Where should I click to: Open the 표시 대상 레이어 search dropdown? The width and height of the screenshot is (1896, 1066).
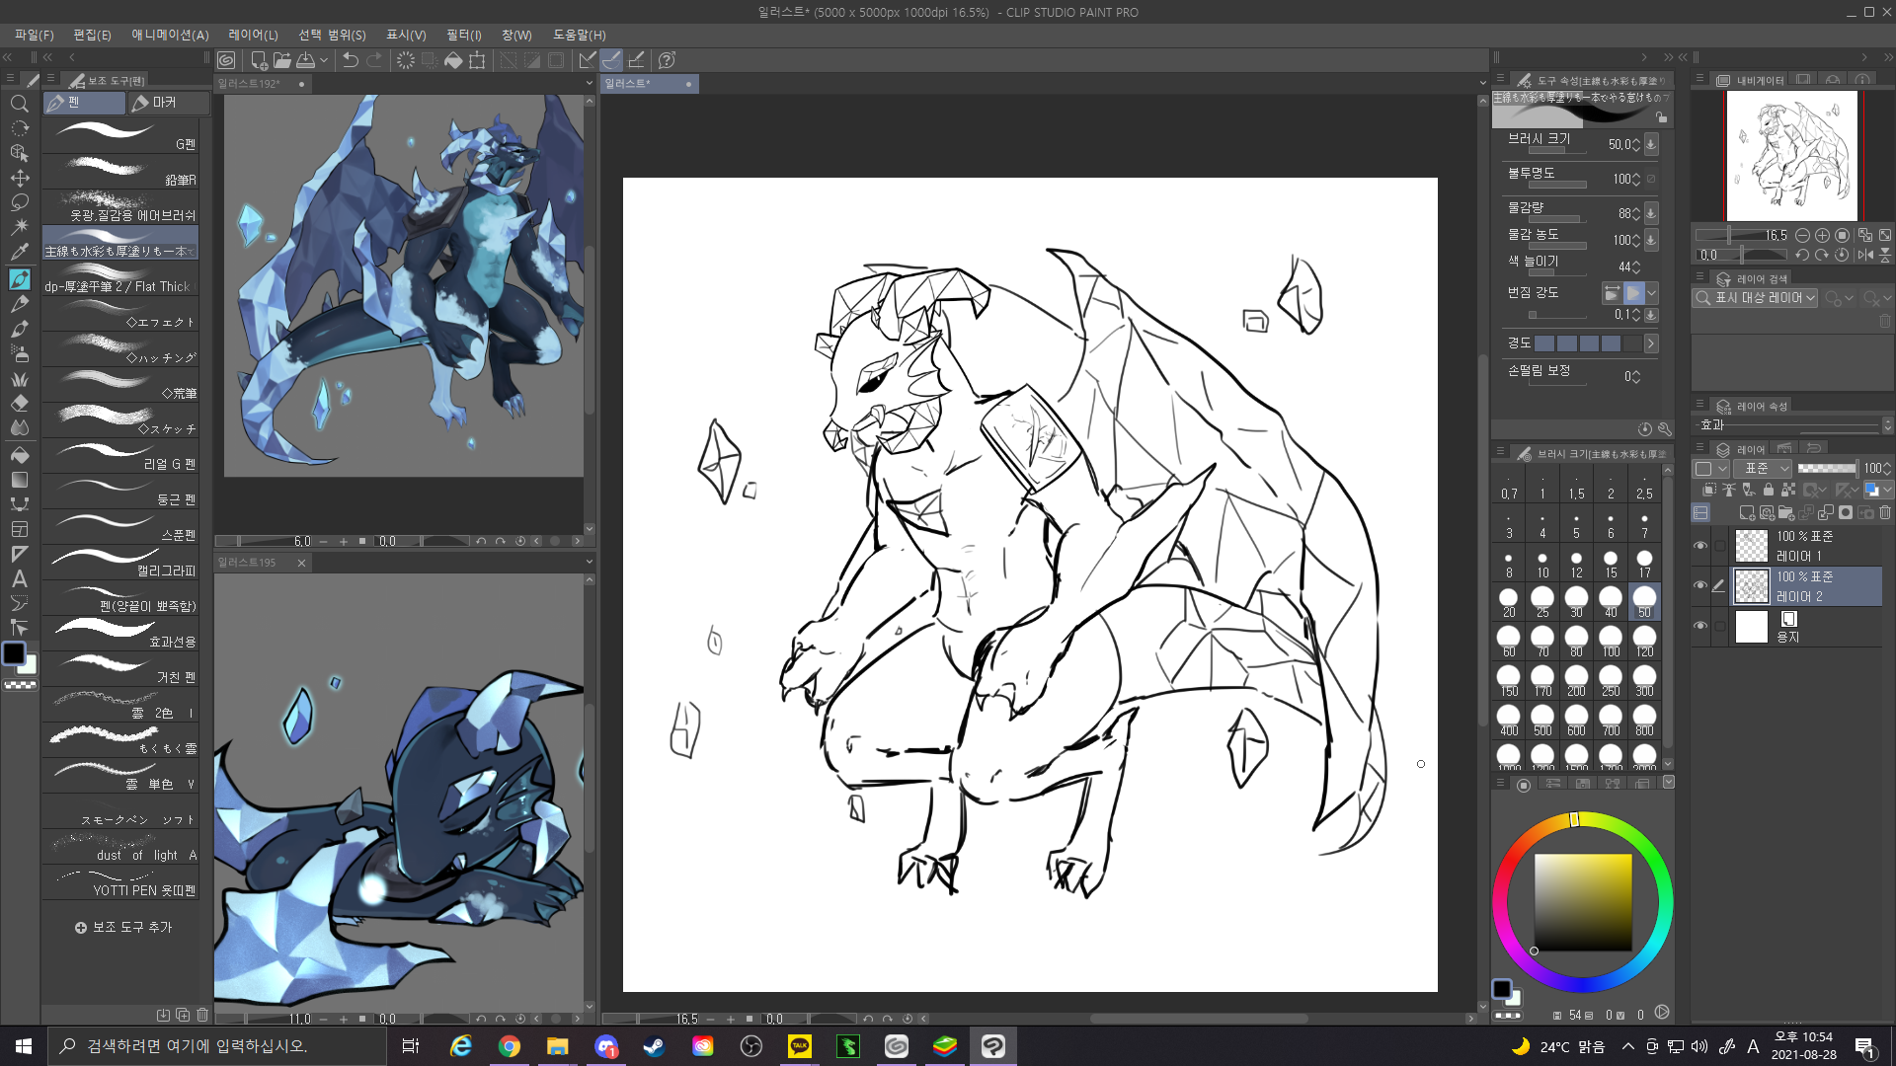point(1756,298)
